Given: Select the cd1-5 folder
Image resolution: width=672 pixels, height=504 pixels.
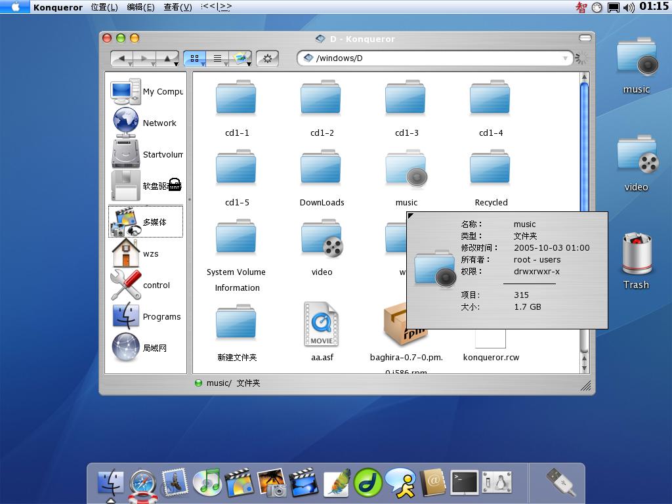Looking at the screenshot, I should [236, 177].
